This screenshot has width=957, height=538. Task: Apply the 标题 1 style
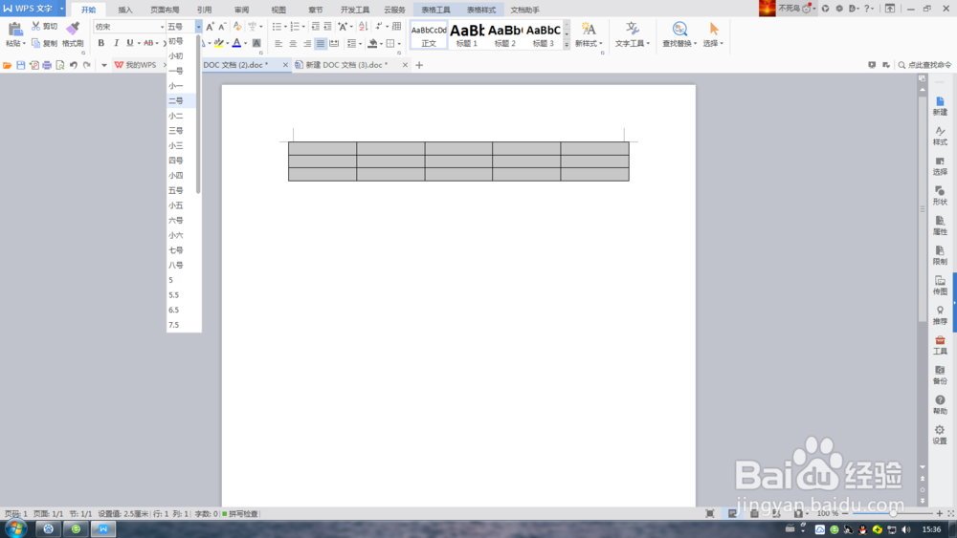(x=467, y=35)
